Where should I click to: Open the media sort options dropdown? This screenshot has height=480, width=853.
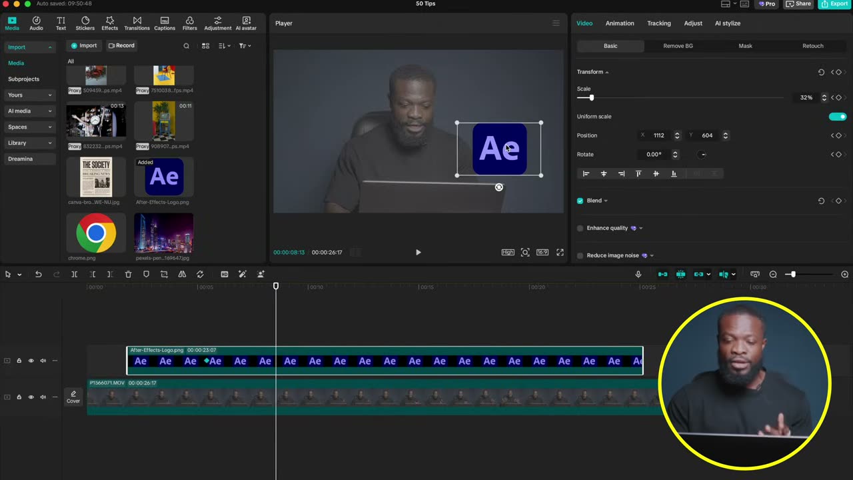[x=224, y=46]
